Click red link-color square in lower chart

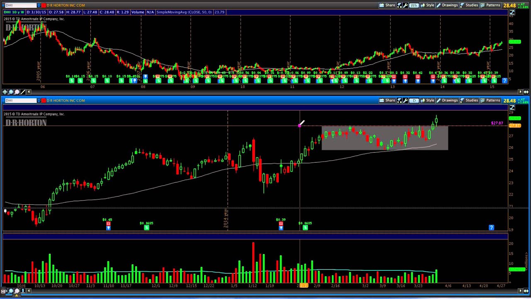(x=44, y=100)
